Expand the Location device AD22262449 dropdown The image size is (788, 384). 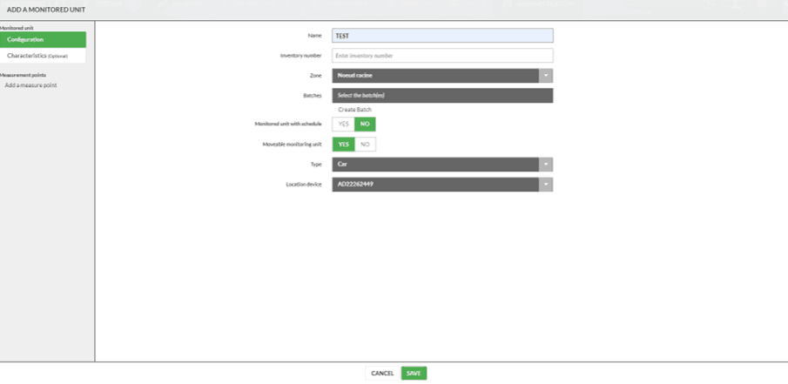[435, 185]
